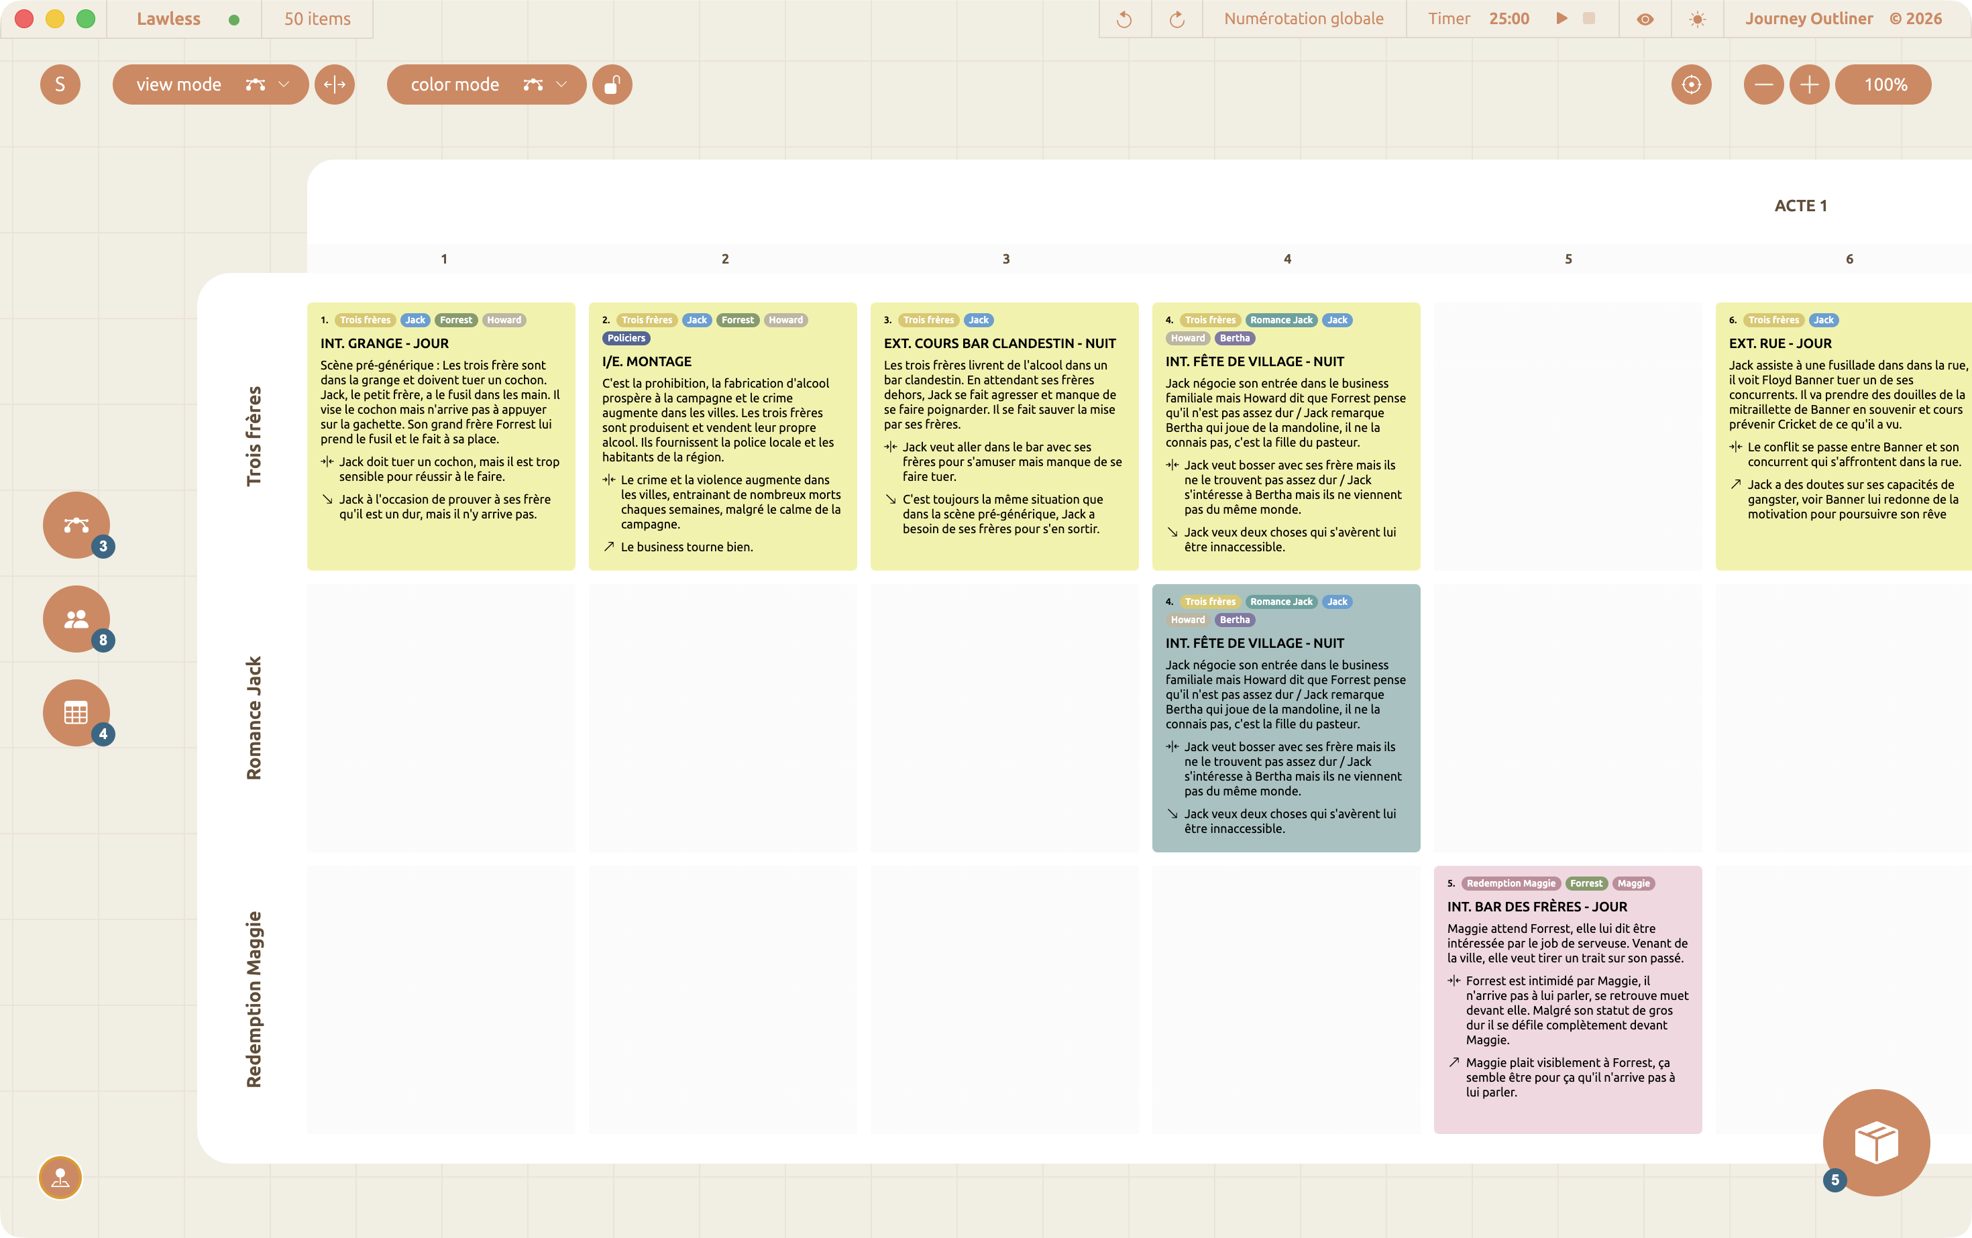This screenshot has width=1972, height=1238.
Task: Click Romance Jack tag on yellow card 4
Action: coord(1281,320)
